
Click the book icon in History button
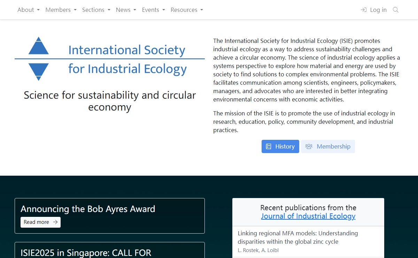[269, 146]
